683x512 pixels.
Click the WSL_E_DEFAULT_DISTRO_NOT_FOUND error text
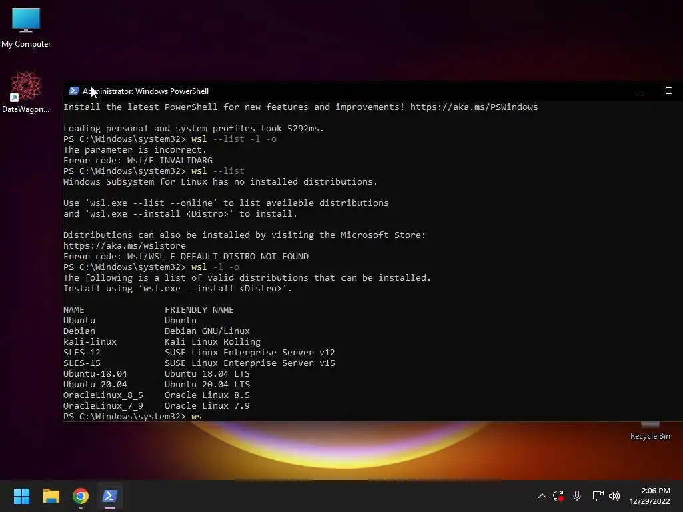tap(229, 257)
